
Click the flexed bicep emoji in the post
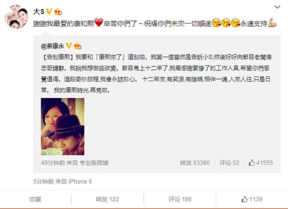[x=273, y=23]
